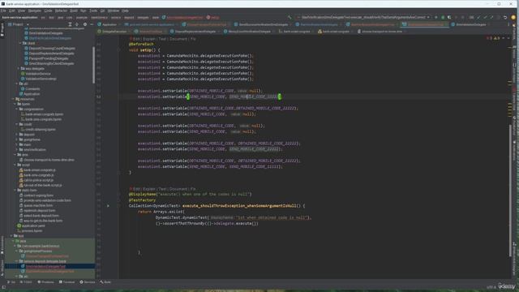The width and height of the screenshot is (519, 292).
Task: Select contract-signing.form in tree
Action: point(38,195)
